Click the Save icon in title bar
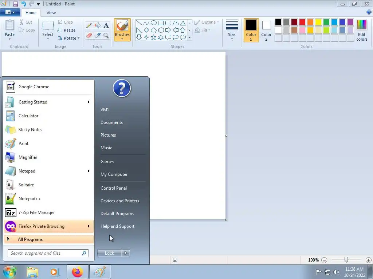This screenshot has width=373, height=279. point(16,4)
